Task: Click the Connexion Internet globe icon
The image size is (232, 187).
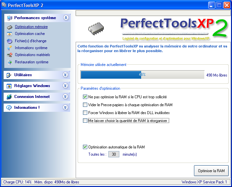Action: [9, 97]
